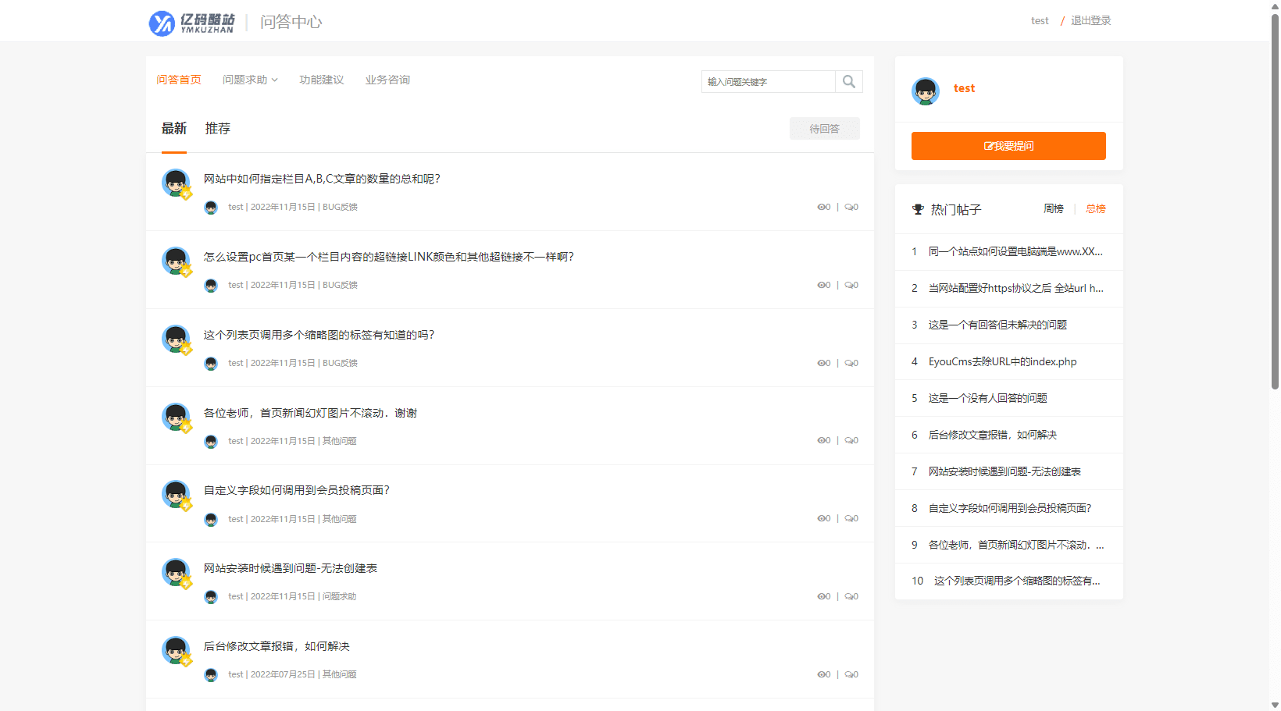The image size is (1281, 711).
Task: Open the 功能建议 navigation item
Action: (321, 79)
